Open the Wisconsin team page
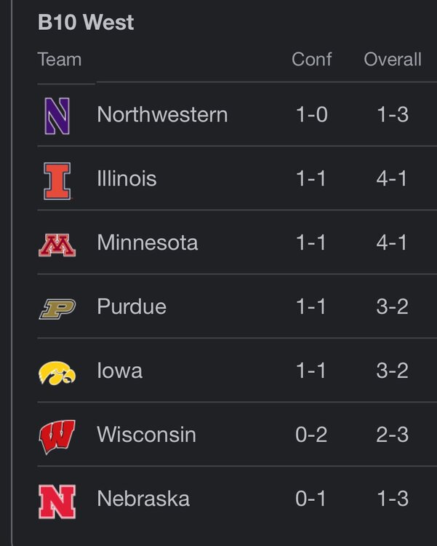Viewport: 437px width, 546px height. [x=146, y=435]
